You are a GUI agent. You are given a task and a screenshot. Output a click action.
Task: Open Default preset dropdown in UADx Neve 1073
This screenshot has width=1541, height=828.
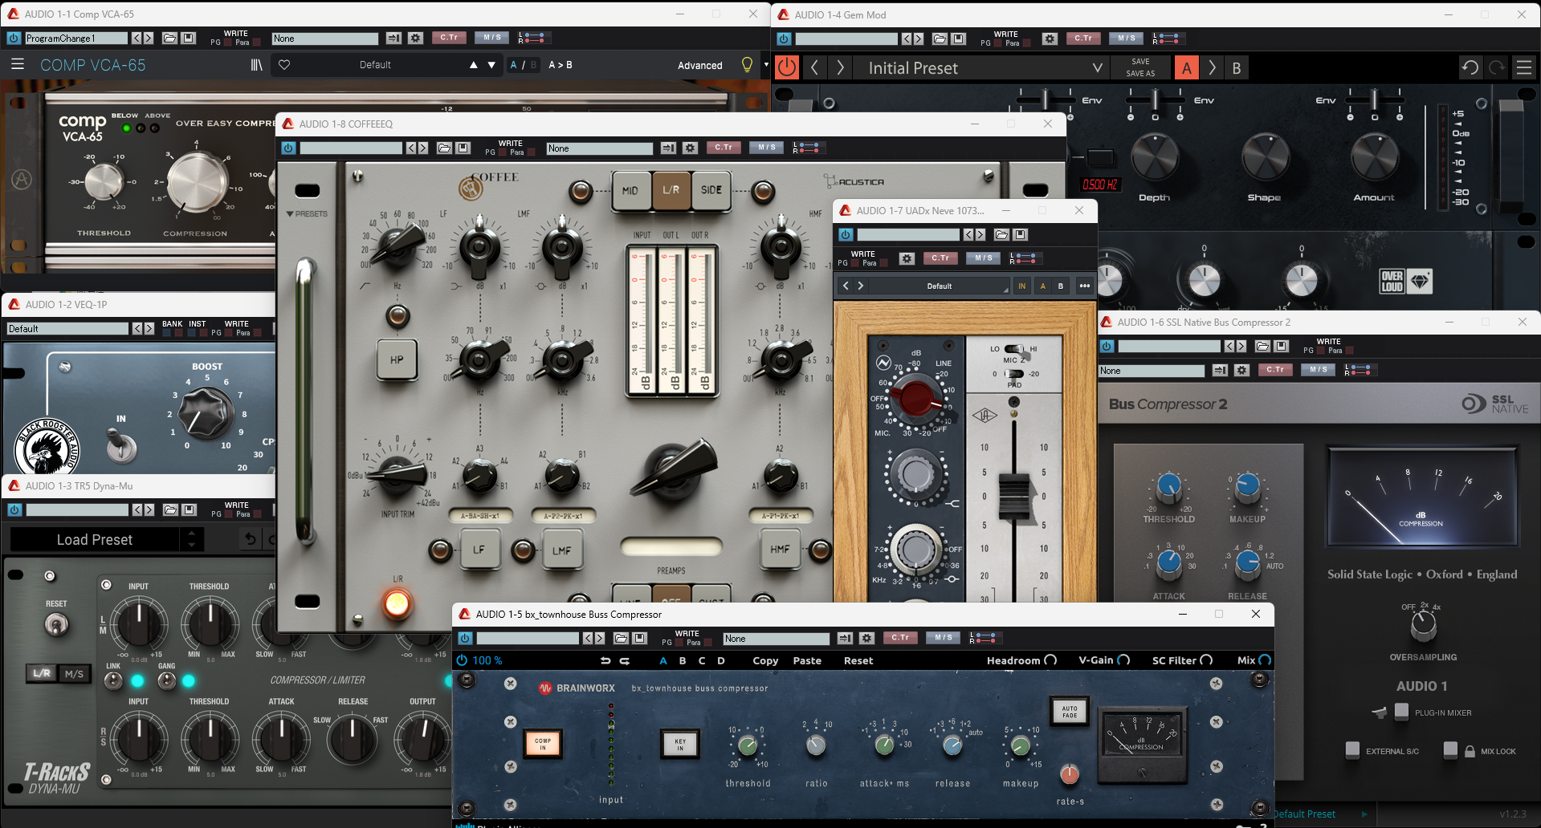(939, 286)
